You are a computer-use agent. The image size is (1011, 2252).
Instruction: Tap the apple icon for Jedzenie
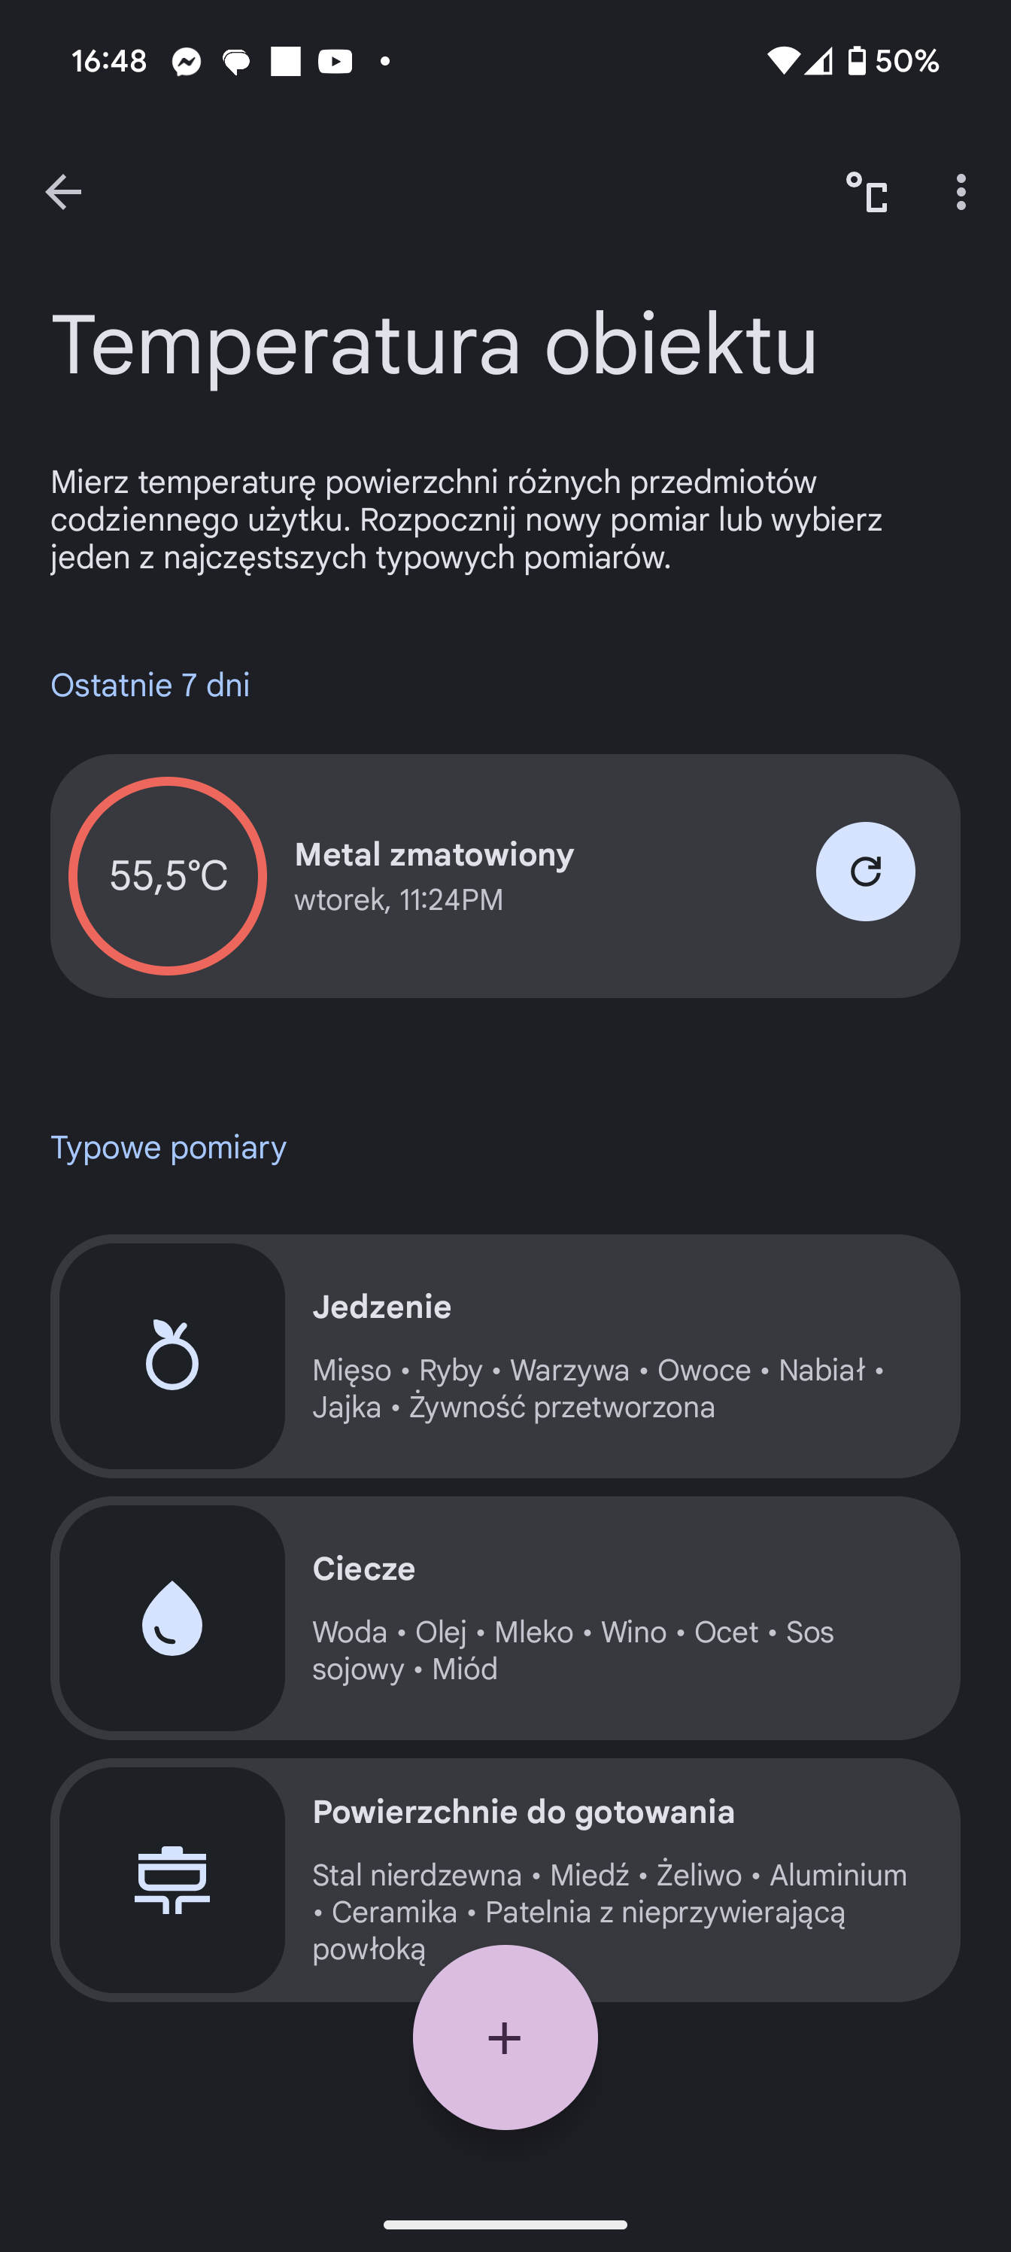(172, 1356)
